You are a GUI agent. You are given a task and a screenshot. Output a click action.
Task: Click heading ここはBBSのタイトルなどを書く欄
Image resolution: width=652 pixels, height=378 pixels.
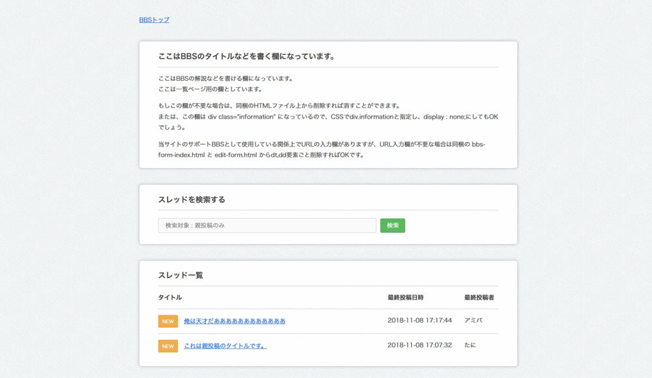coord(246,56)
